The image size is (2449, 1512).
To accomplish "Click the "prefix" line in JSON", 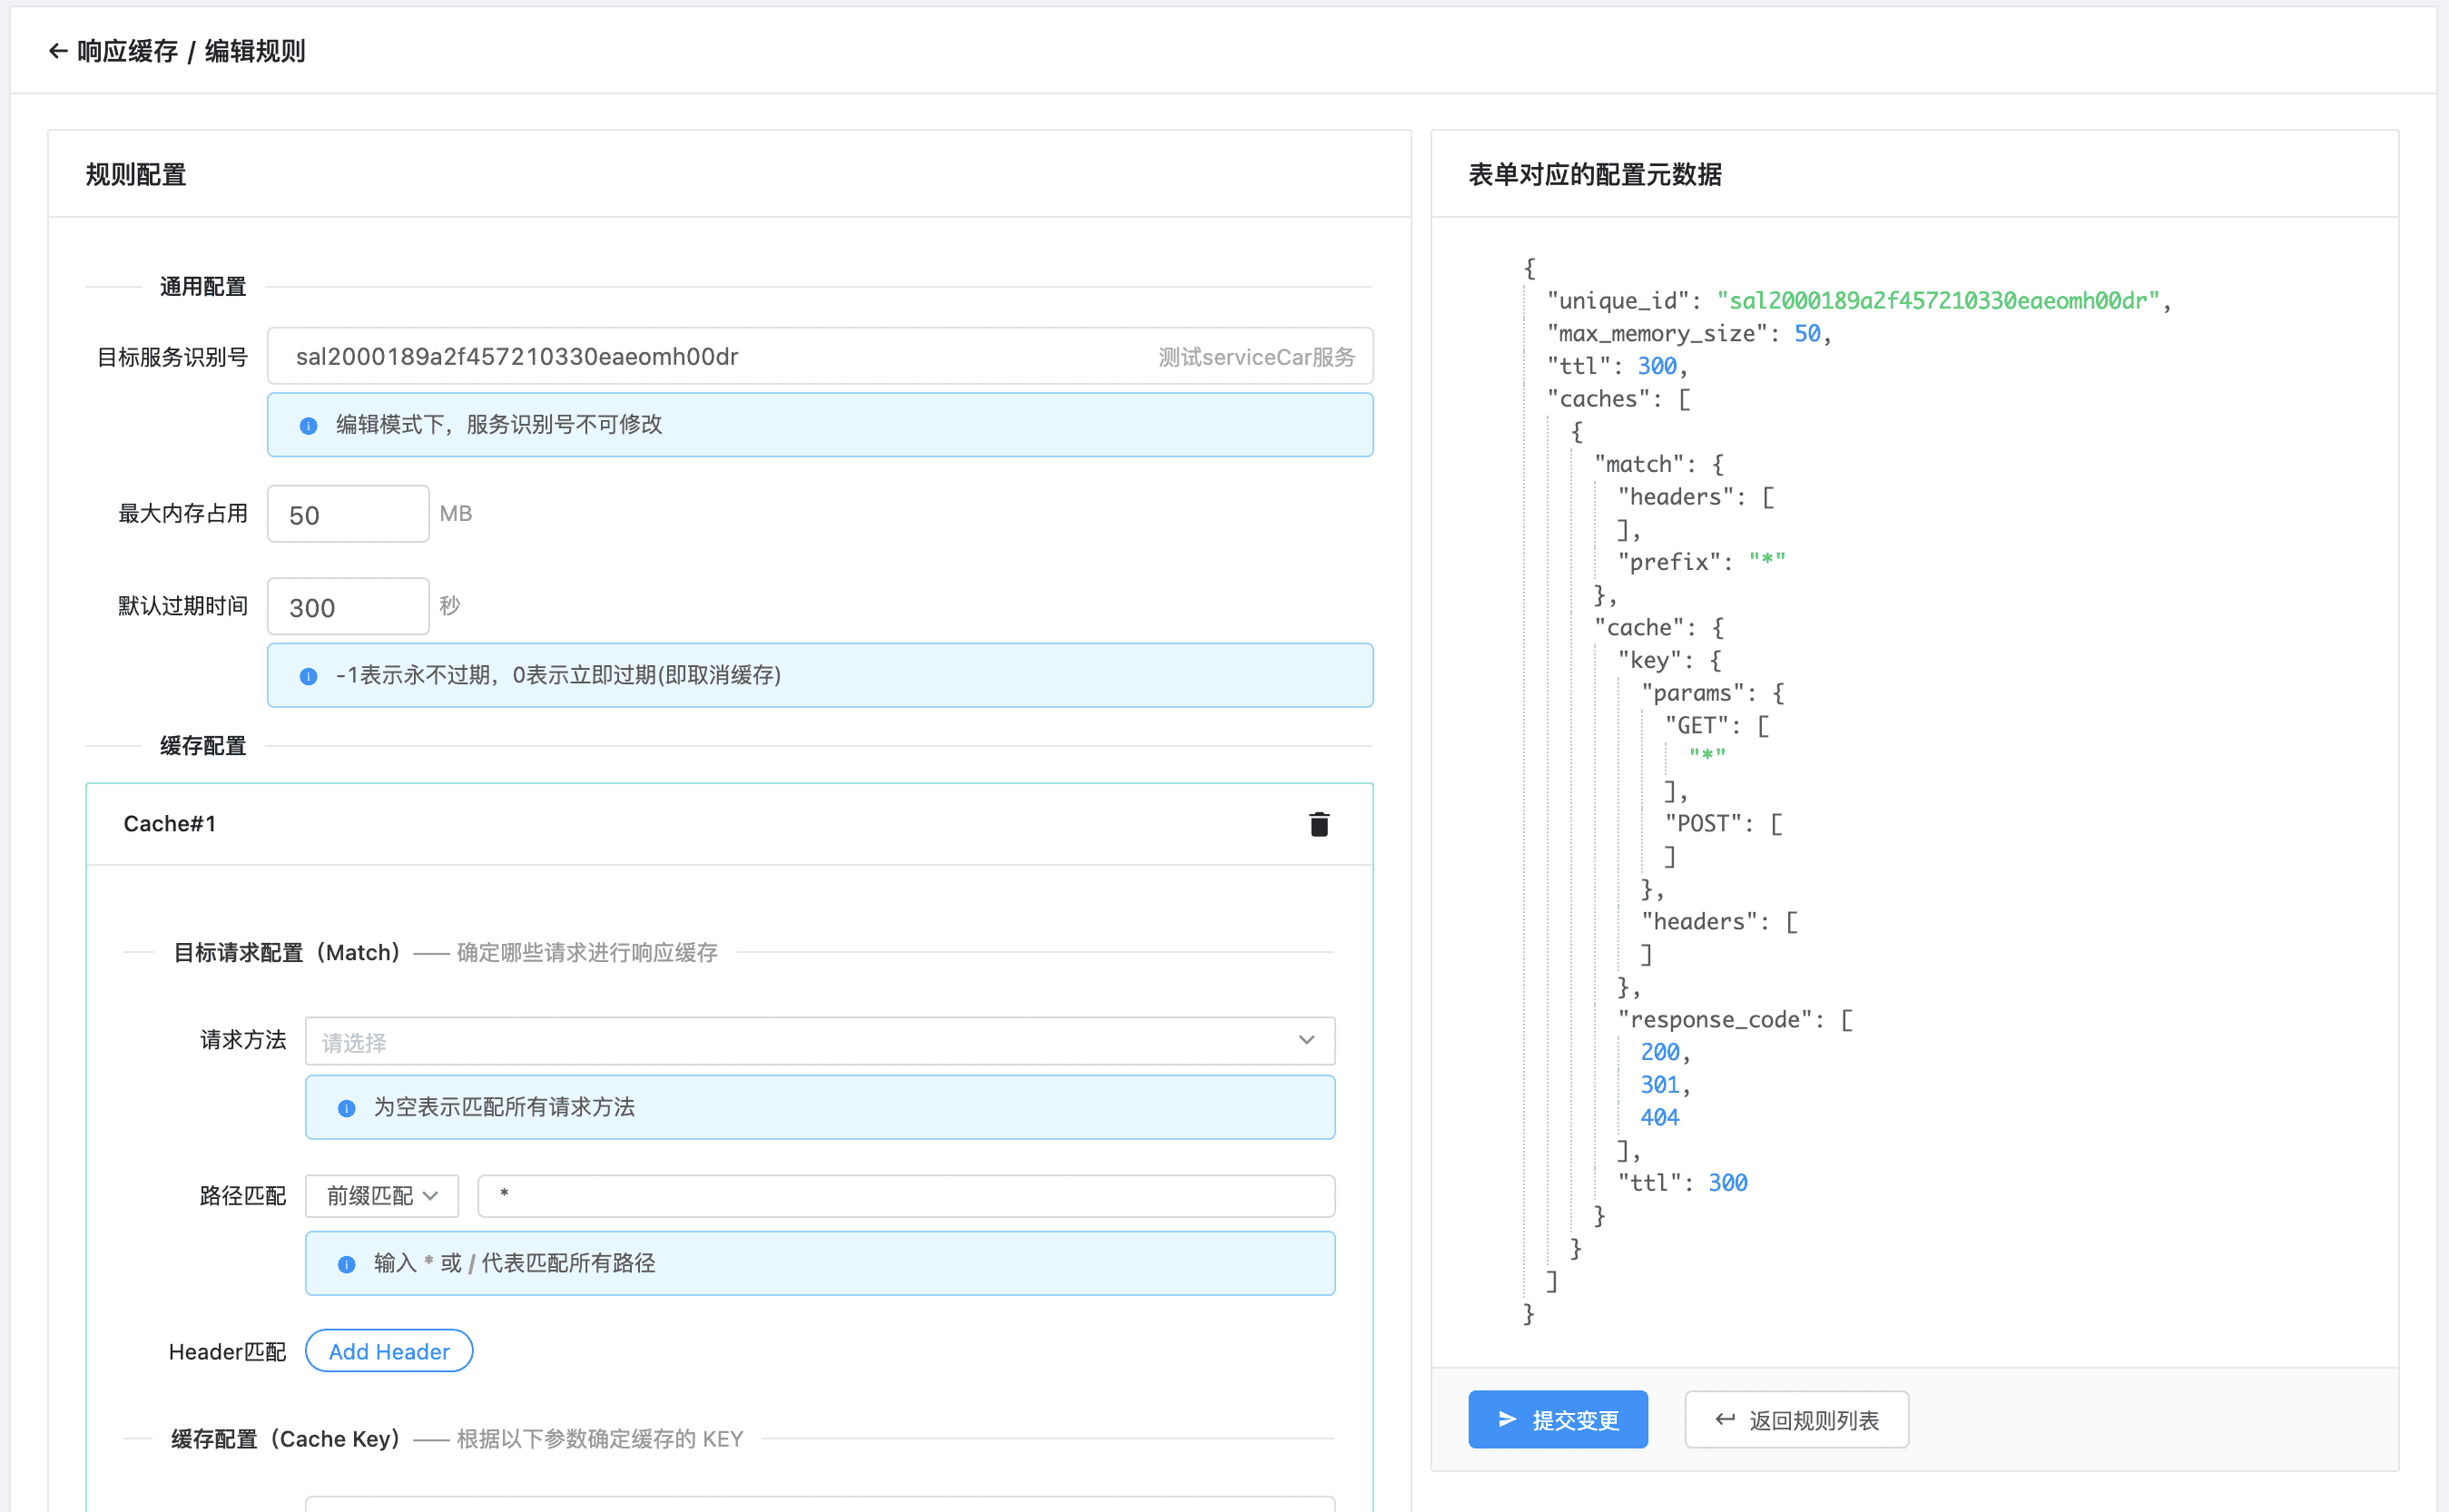I will click(x=1702, y=562).
